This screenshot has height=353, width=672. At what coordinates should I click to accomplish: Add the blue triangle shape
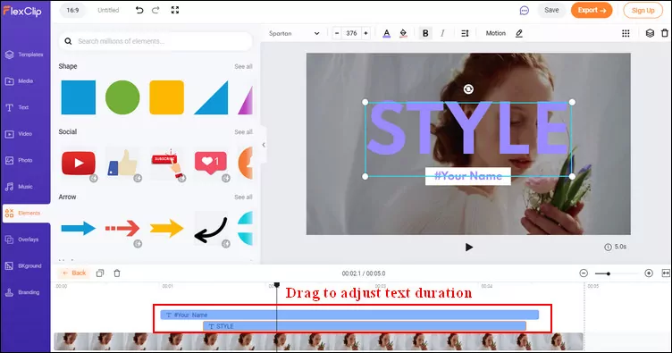pyautogui.click(x=211, y=98)
